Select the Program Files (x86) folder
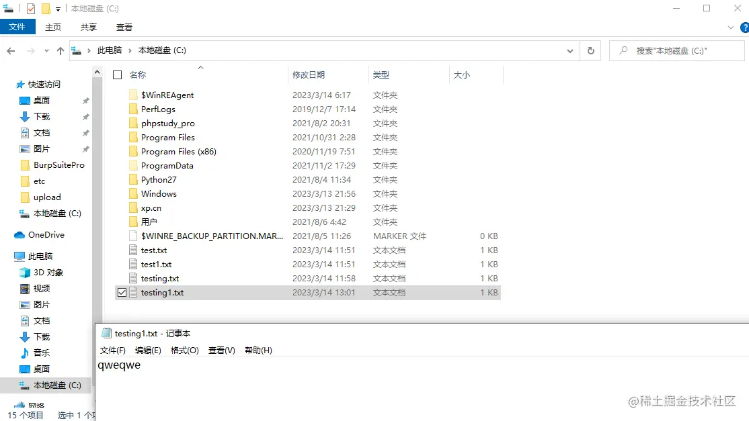Image resolution: width=749 pixels, height=421 pixels. (x=179, y=151)
